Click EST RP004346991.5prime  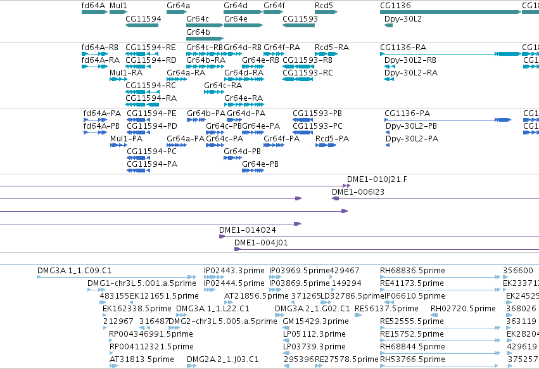click(x=151, y=335)
